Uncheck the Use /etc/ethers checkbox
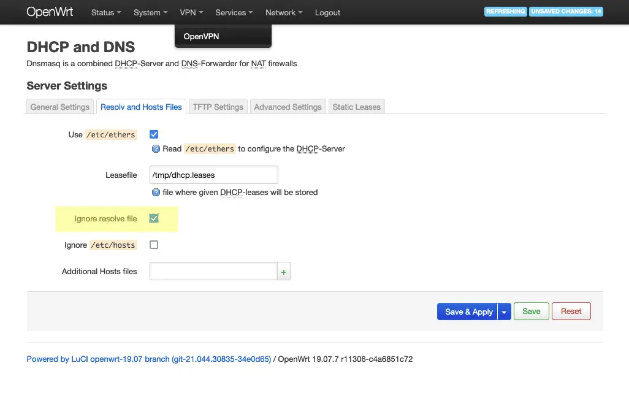The image size is (629, 398). tap(154, 134)
